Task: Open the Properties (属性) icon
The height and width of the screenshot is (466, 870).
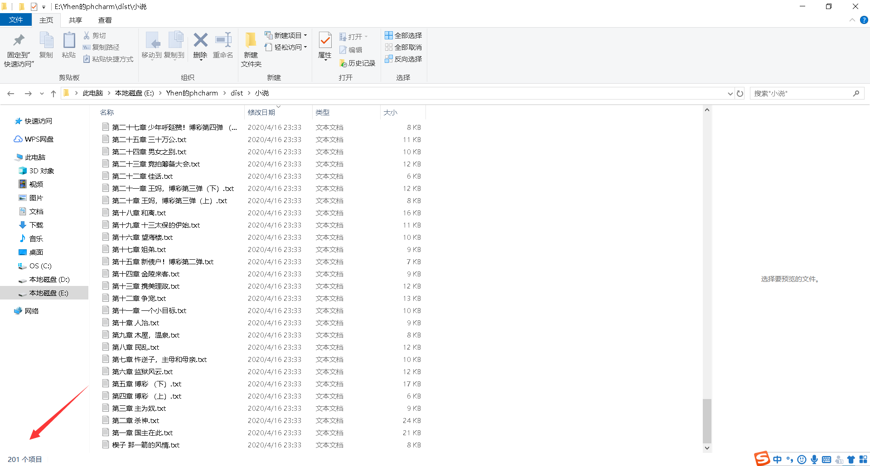Action: (325, 41)
